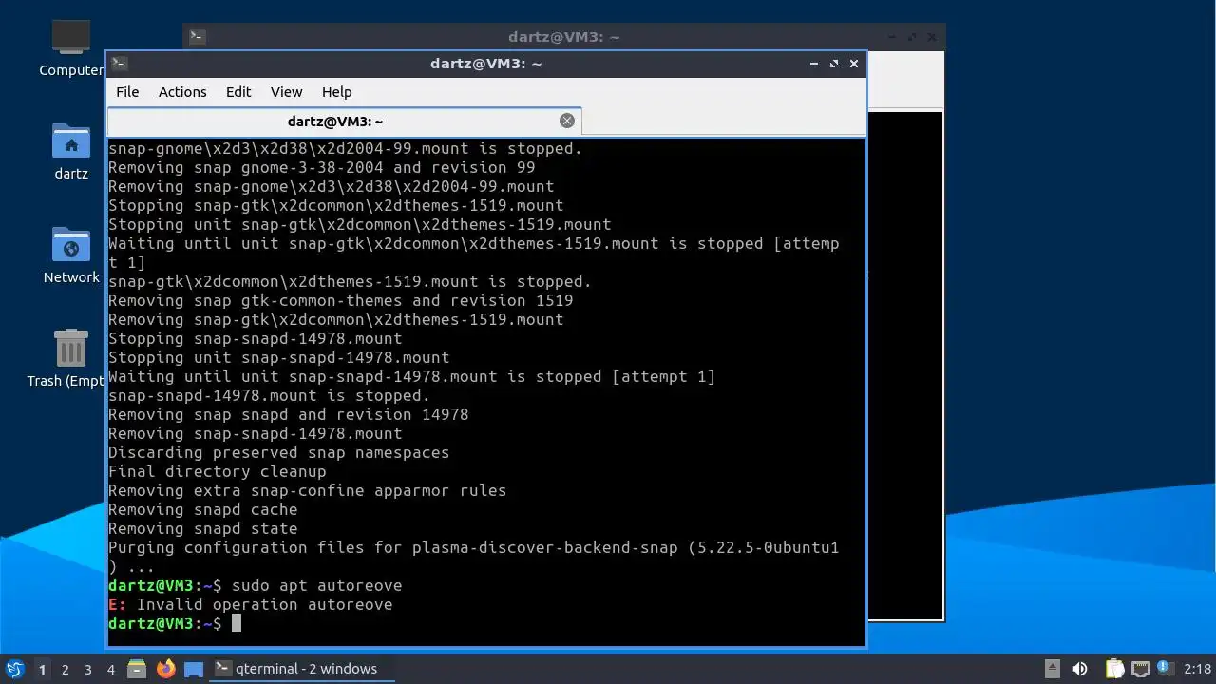Click the qterminal - 2 windows taskbar button
The height and width of the screenshot is (684, 1216).
[x=302, y=669]
